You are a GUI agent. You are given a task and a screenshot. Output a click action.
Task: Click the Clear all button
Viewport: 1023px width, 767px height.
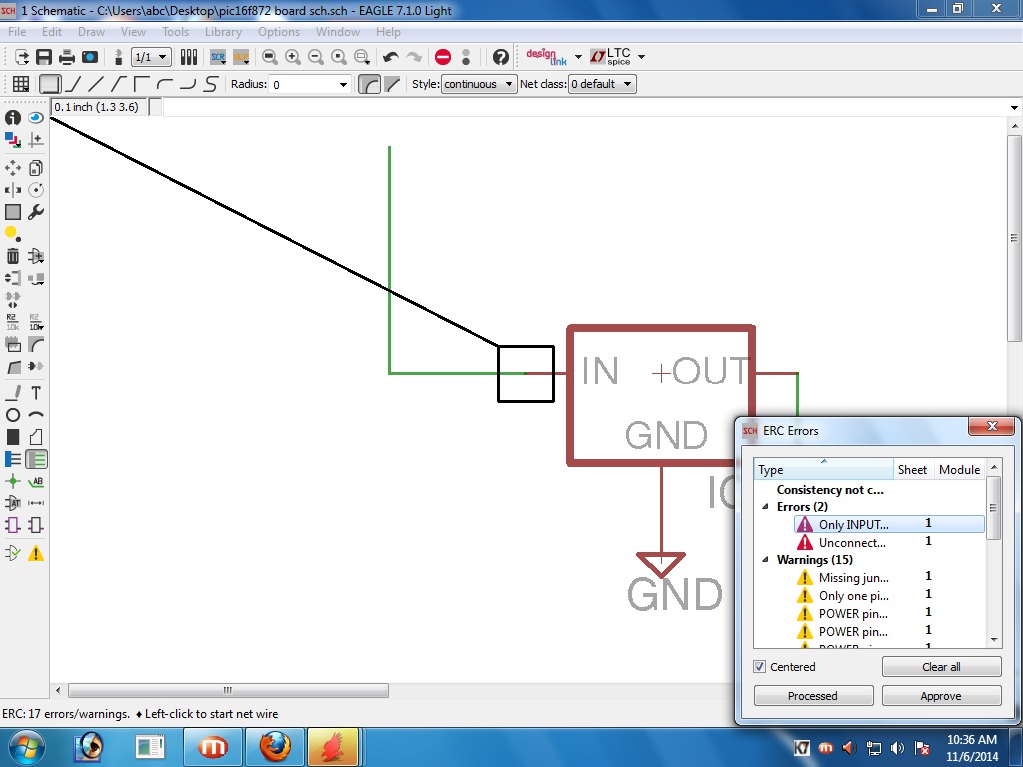941,666
